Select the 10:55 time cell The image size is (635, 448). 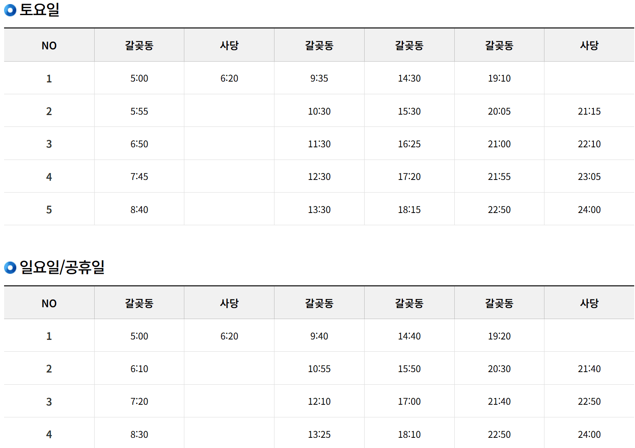tap(319, 369)
